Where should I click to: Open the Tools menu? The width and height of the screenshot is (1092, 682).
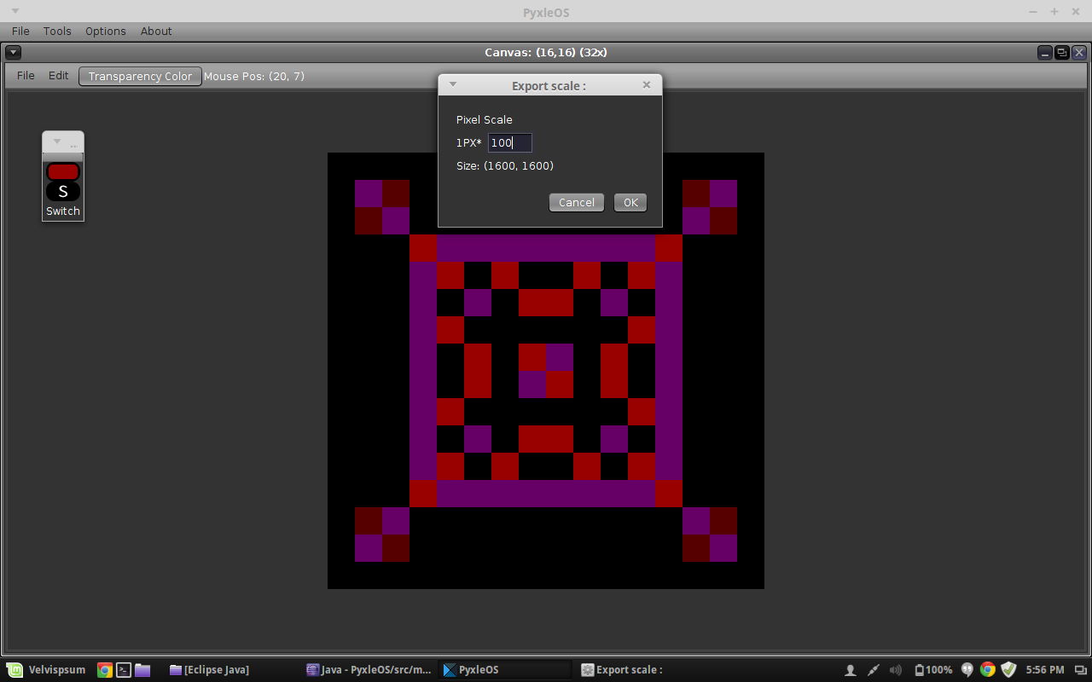(x=57, y=31)
